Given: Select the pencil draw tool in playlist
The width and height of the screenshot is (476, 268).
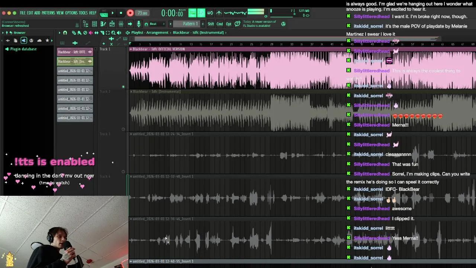Looking at the screenshot, I should pos(74,33).
